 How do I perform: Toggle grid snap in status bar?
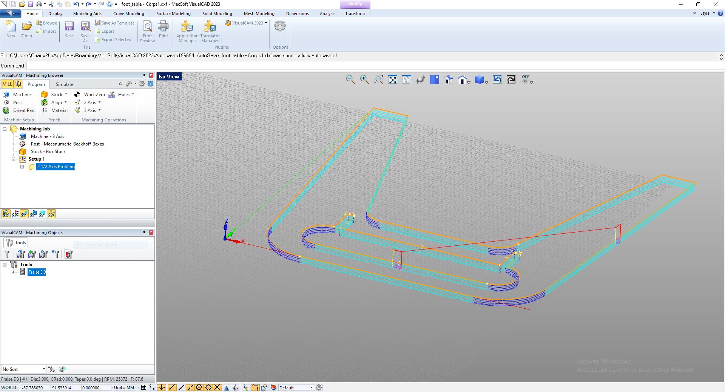[x=143, y=387]
